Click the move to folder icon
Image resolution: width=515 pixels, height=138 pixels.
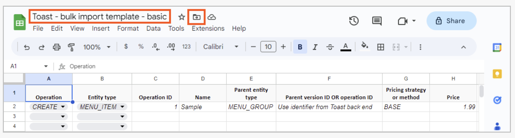point(197,17)
